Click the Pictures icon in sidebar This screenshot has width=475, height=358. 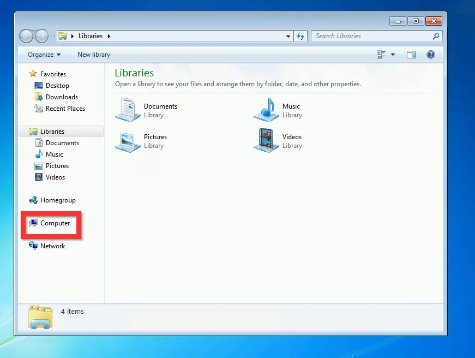39,166
